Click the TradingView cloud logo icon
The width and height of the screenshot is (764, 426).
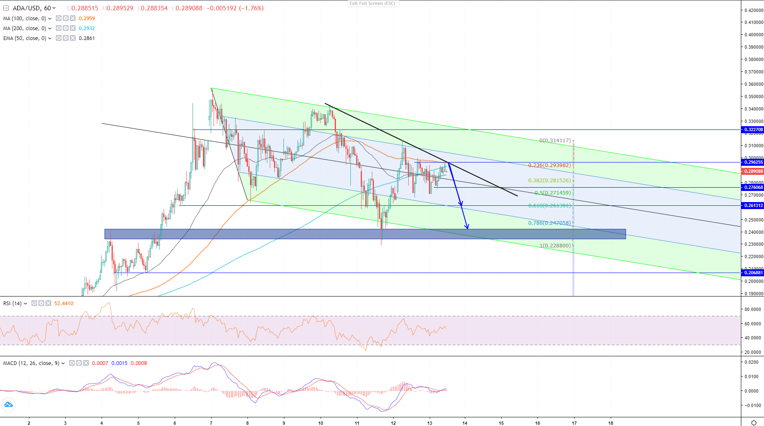tap(8, 405)
